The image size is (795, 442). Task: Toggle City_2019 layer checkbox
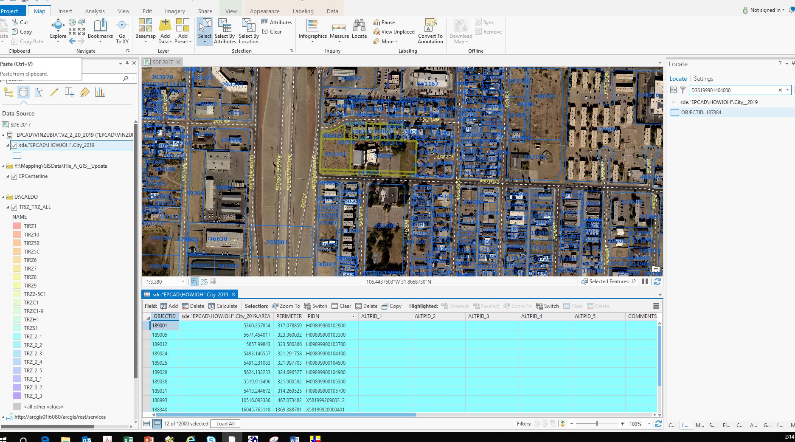(14, 146)
